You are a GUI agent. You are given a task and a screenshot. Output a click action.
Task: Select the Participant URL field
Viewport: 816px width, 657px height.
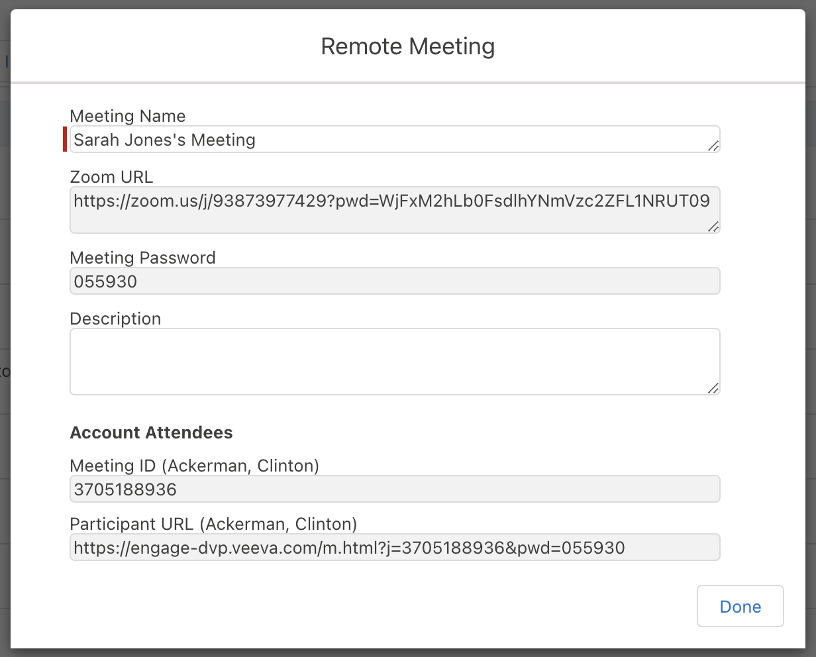click(x=394, y=548)
